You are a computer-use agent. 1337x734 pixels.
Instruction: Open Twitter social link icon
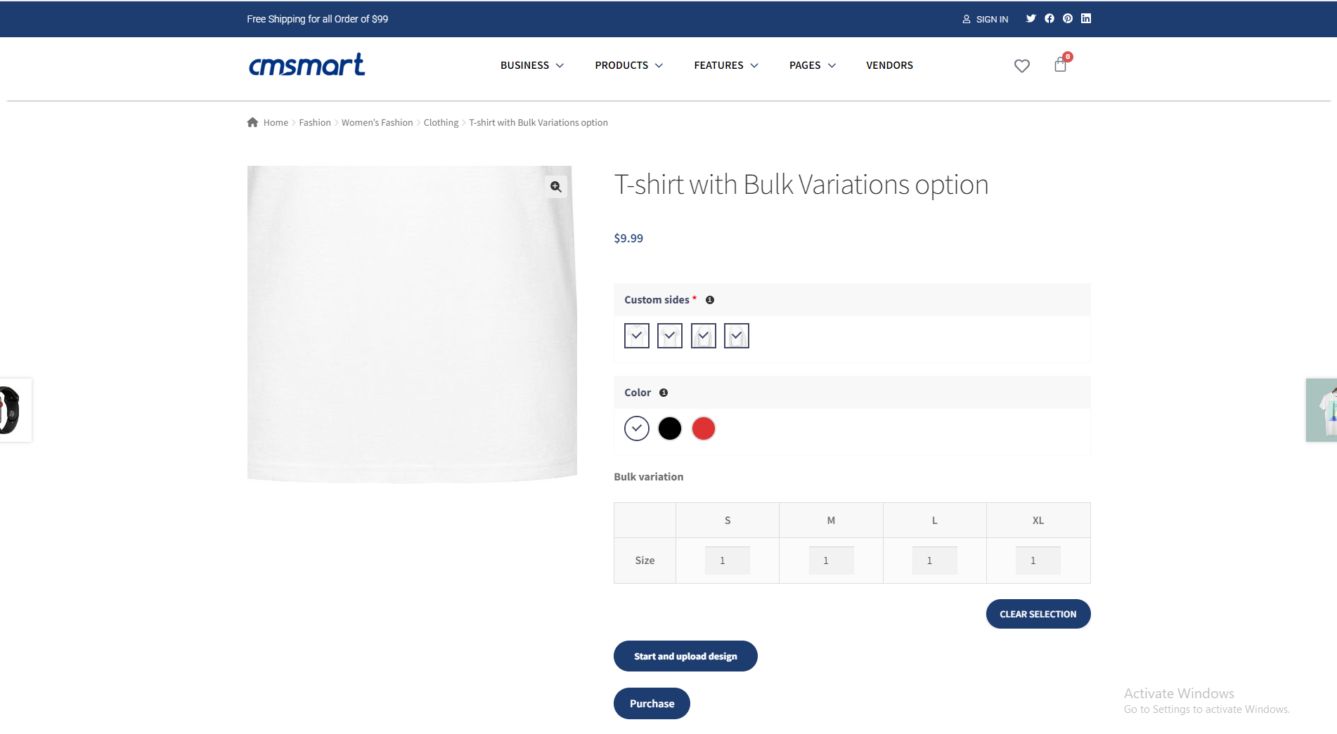1031,19
